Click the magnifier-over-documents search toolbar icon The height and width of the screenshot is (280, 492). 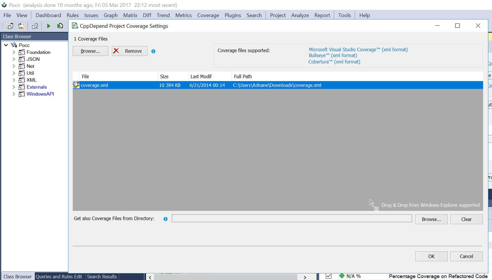(35, 26)
